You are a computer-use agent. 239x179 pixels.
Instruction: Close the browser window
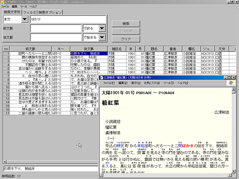click(234, 78)
